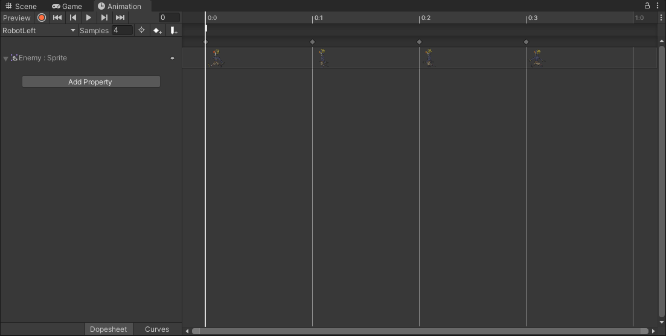Image resolution: width=666 pixels, height=336 pixels.
Task: Click the vertical timeline scrollbar
Action: click(661, 181)
